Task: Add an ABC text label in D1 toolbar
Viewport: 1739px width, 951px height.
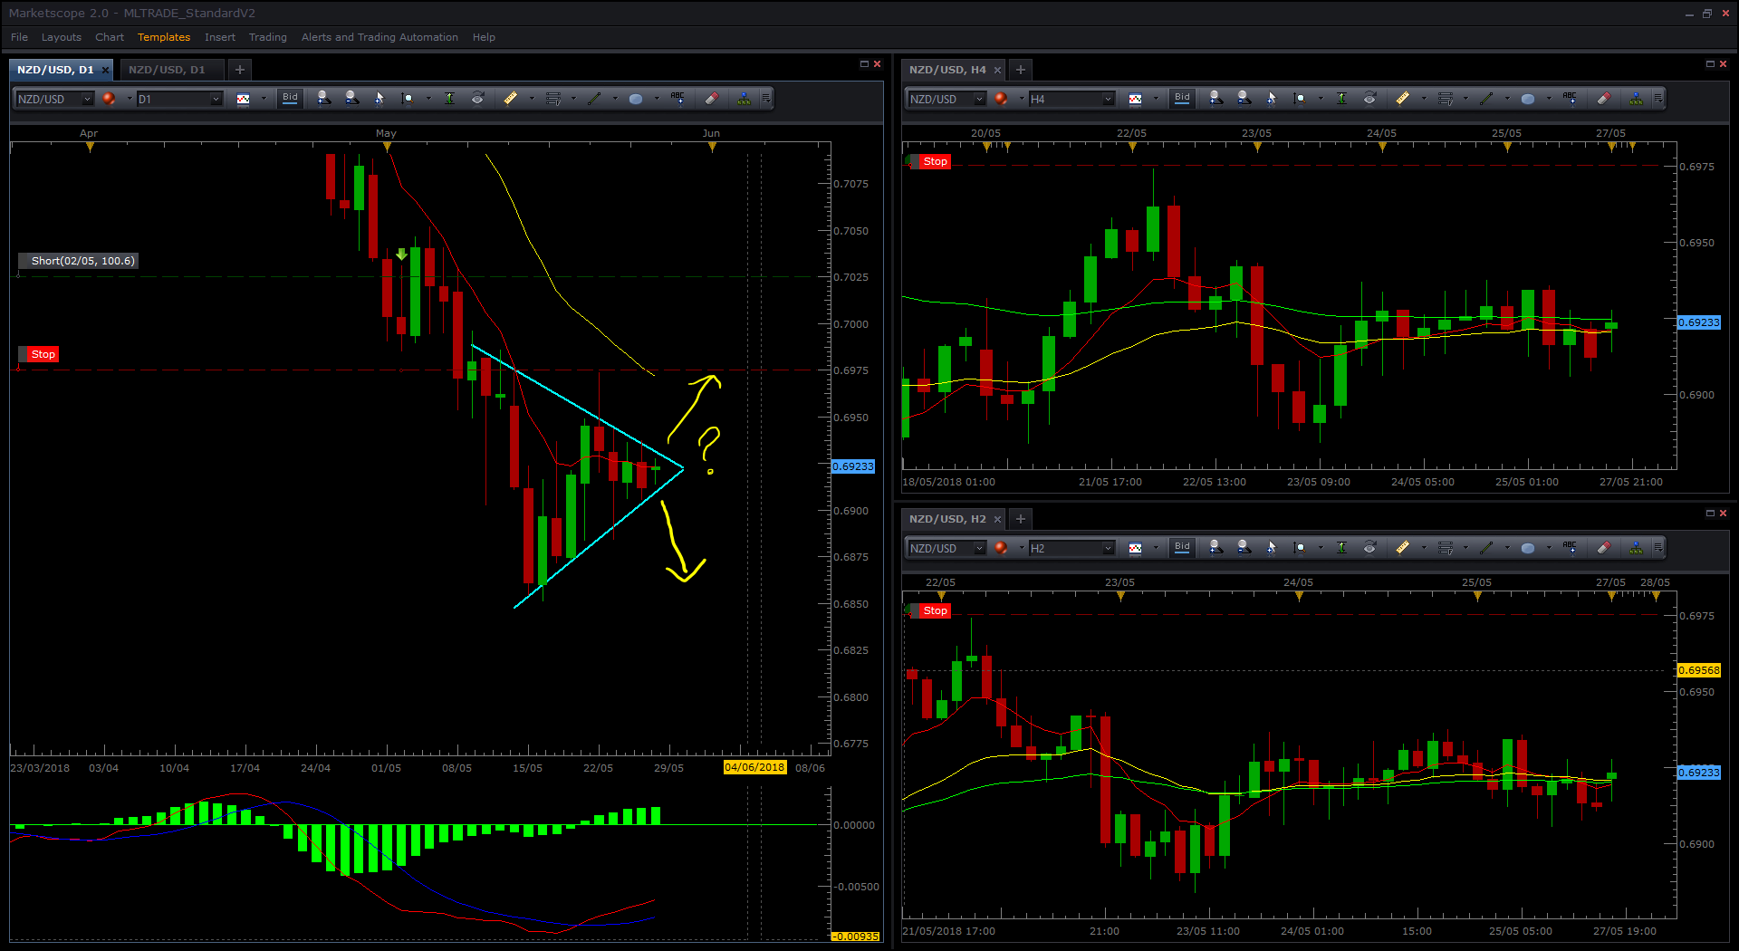Action: (677, 98)
